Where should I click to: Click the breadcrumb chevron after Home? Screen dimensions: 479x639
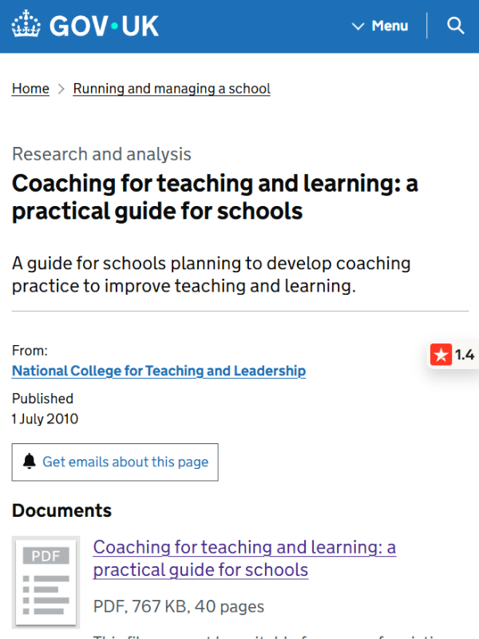click(x=61, y=89)
